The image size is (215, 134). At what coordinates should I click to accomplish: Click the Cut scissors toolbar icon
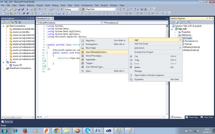pos(27,9)
